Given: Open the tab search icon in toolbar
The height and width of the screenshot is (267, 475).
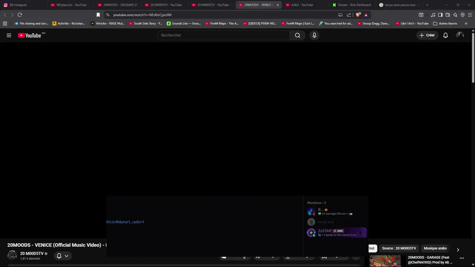Looking at the screenshot, I should click(x=421, y=15).
